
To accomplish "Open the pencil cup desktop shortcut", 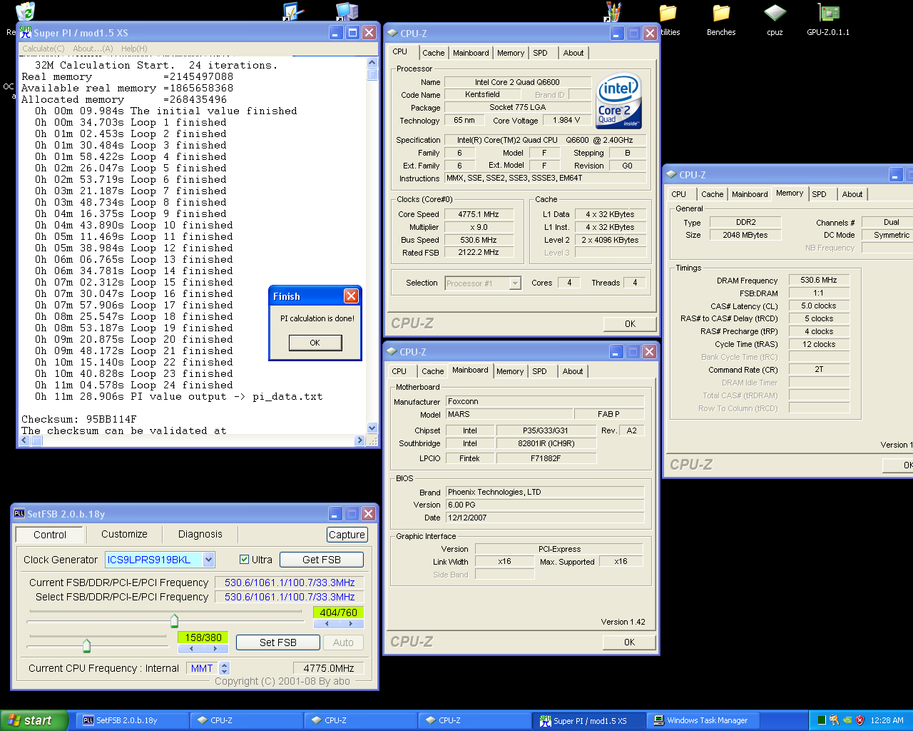I will click(613, 11).
